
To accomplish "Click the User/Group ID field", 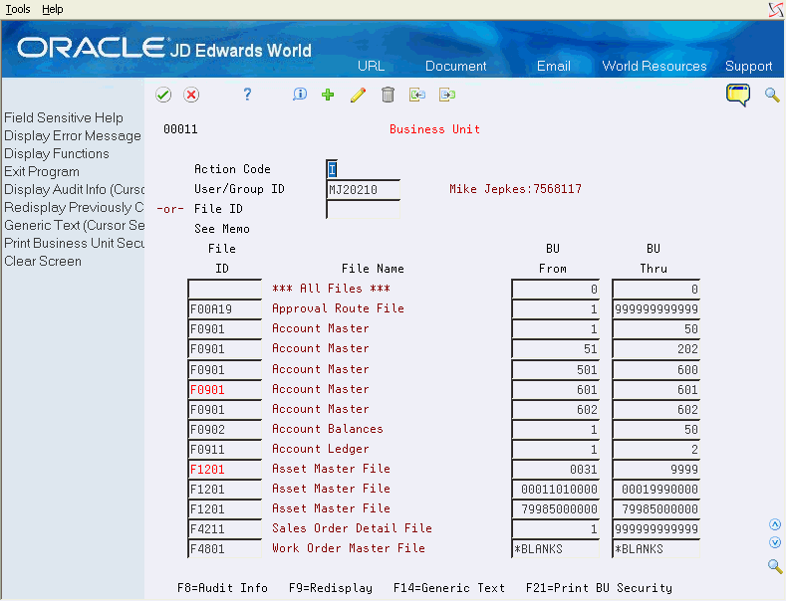I will tap(363, 189).
